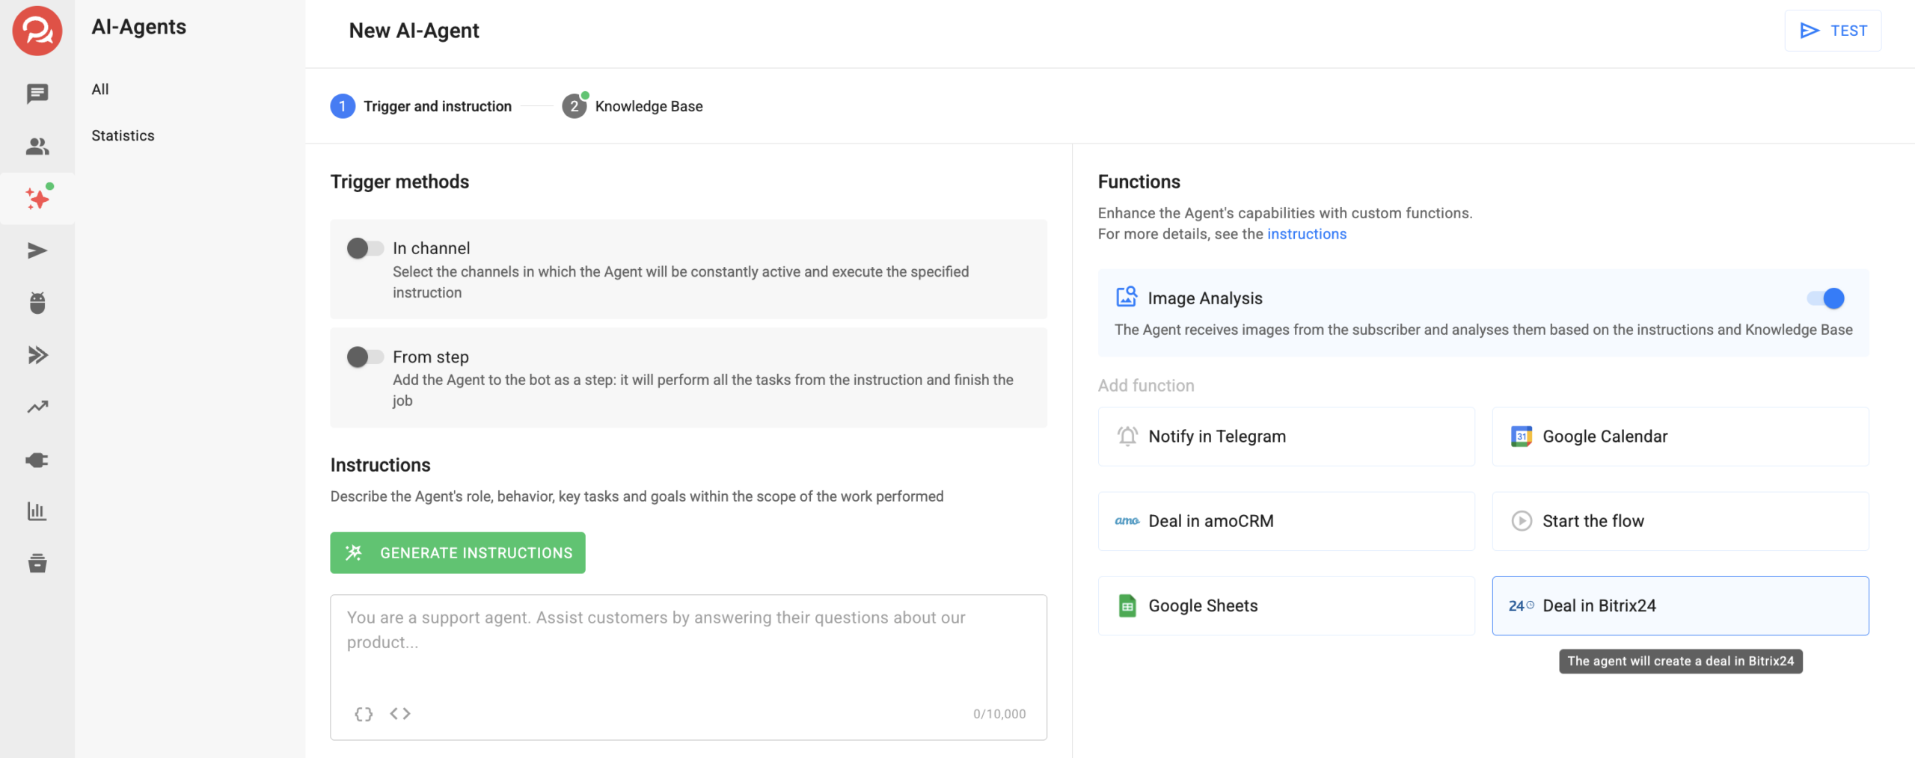Select the AI-Agents sparkle icon in sidebar
Image resolution: width=1915 pixels, height=758 pixels.
click(x=37, y=199)
